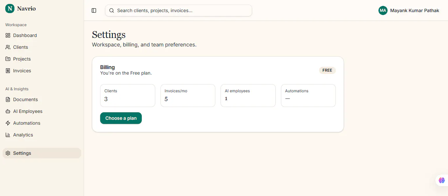The height and width of the screenshot is (196, 448).
Task: Navigate to Invoices
Action: tap(42, 71)
